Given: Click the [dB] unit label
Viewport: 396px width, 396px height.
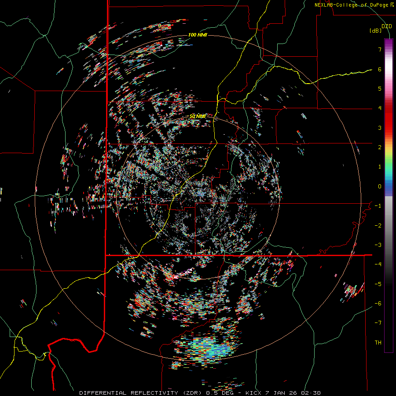Looking at the screenshot, I should [375, 31].
